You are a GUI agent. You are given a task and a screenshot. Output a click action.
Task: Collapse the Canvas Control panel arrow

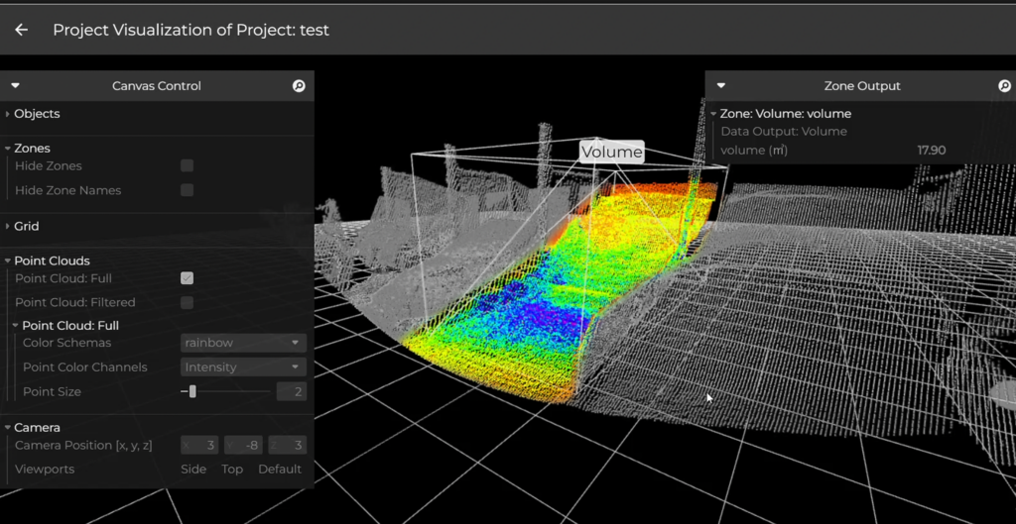(15, 86)
